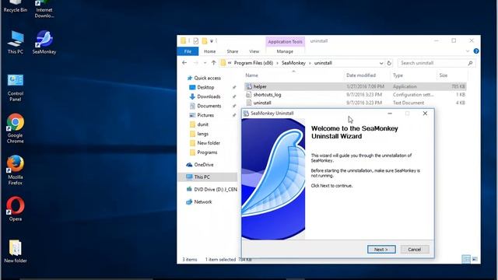Open the Recent locations dropdown arrow
498x280 pixels.
(205, 63)
